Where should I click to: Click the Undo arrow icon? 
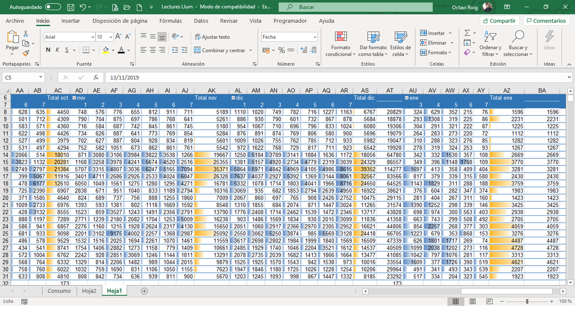83,7
